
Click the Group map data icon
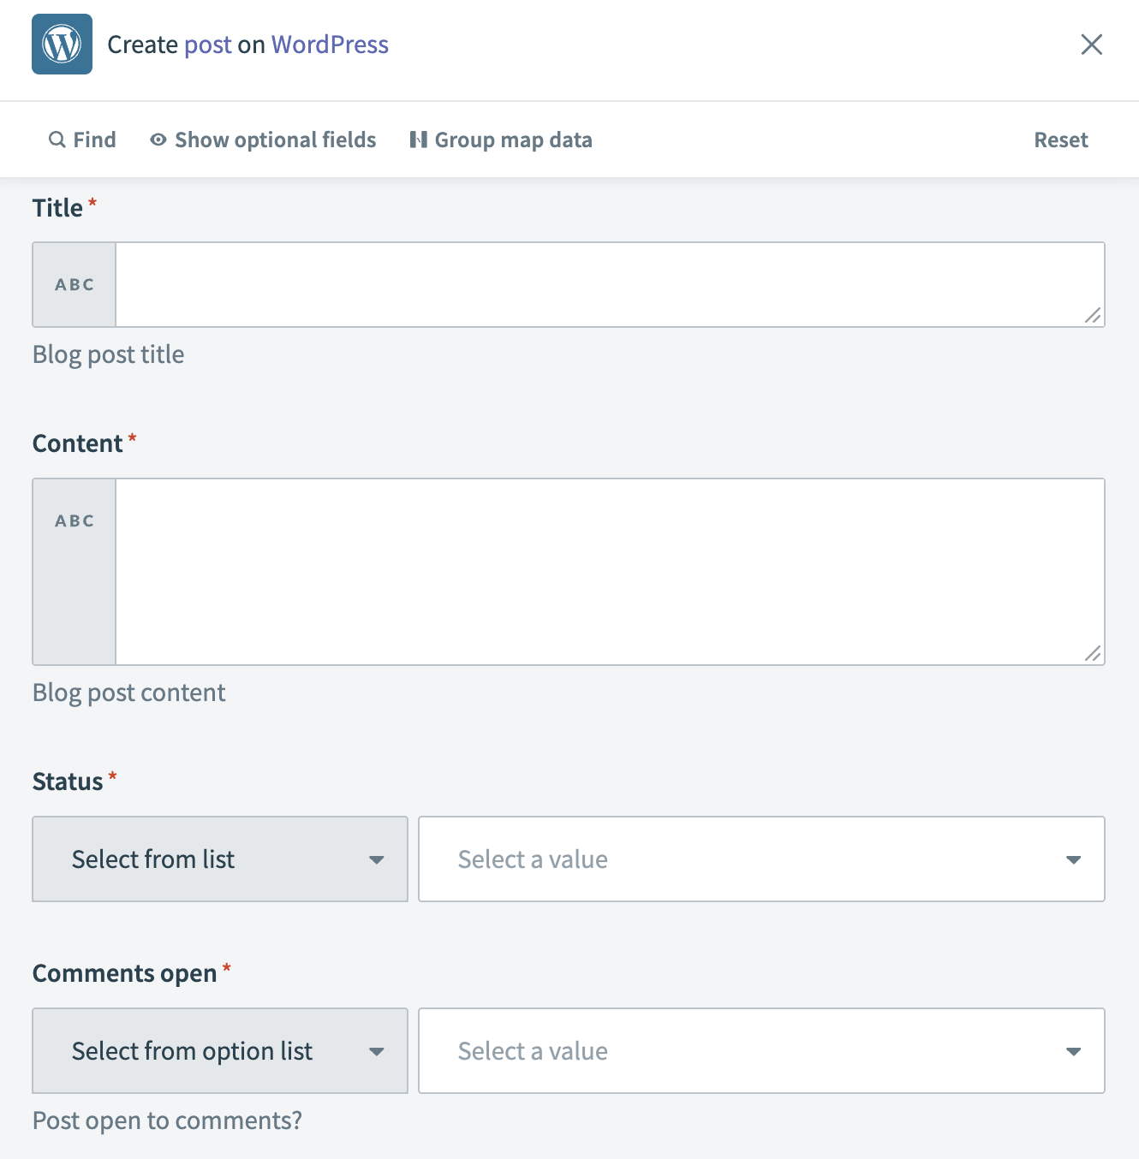(419, 139)
